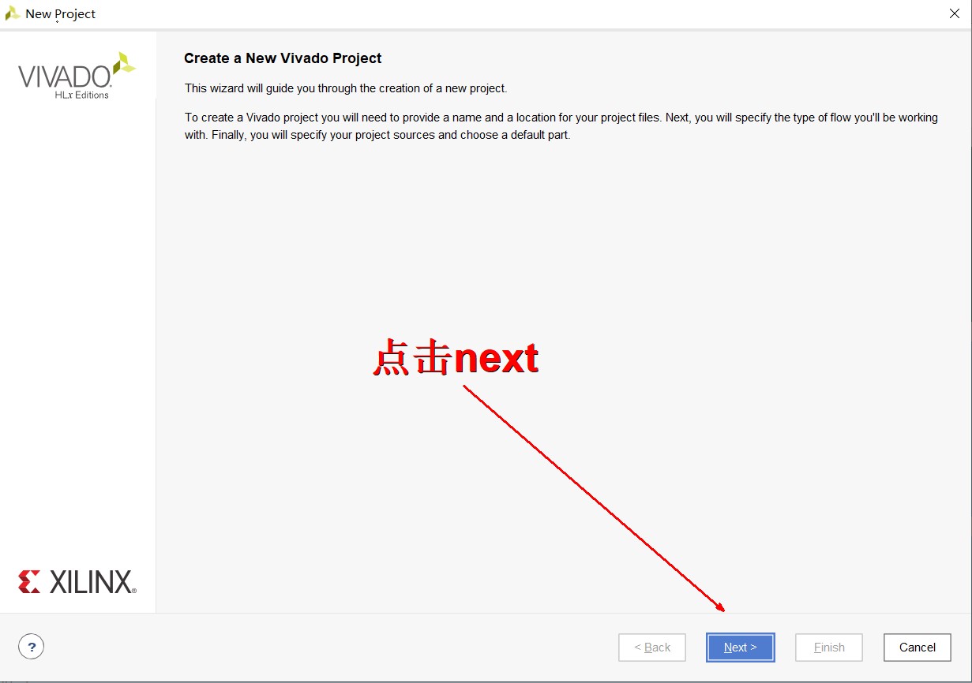The width and height of the screenshot is (972, 683).
Task: Click the "Create a New Vivado Project" heading
Action: tap(283, 58)
